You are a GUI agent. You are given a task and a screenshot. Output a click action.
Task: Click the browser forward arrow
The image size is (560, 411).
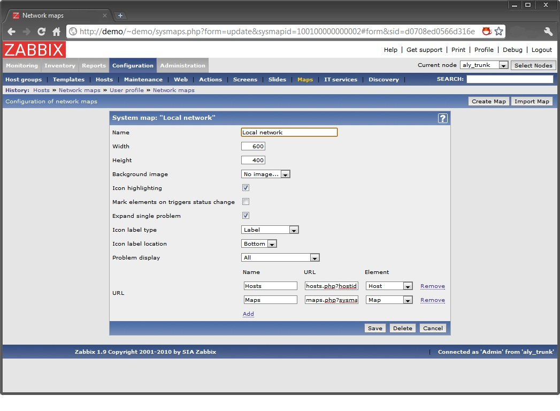pyautogui.click(x=26, y=32)
